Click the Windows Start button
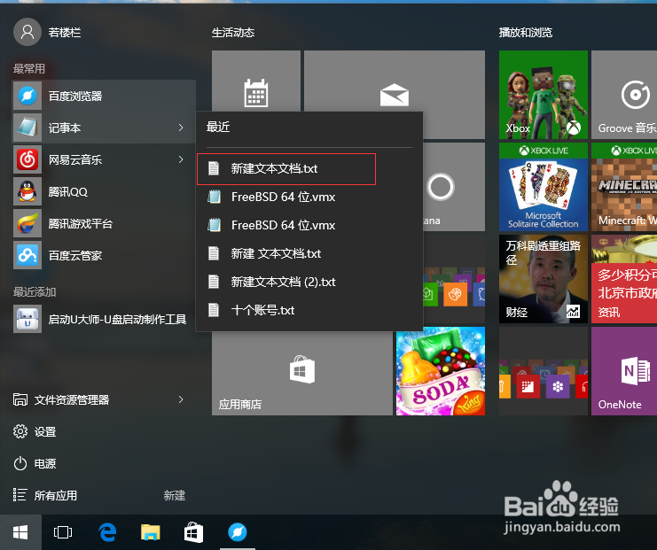This screenshot has width=657, height=550. pos(20,532)
